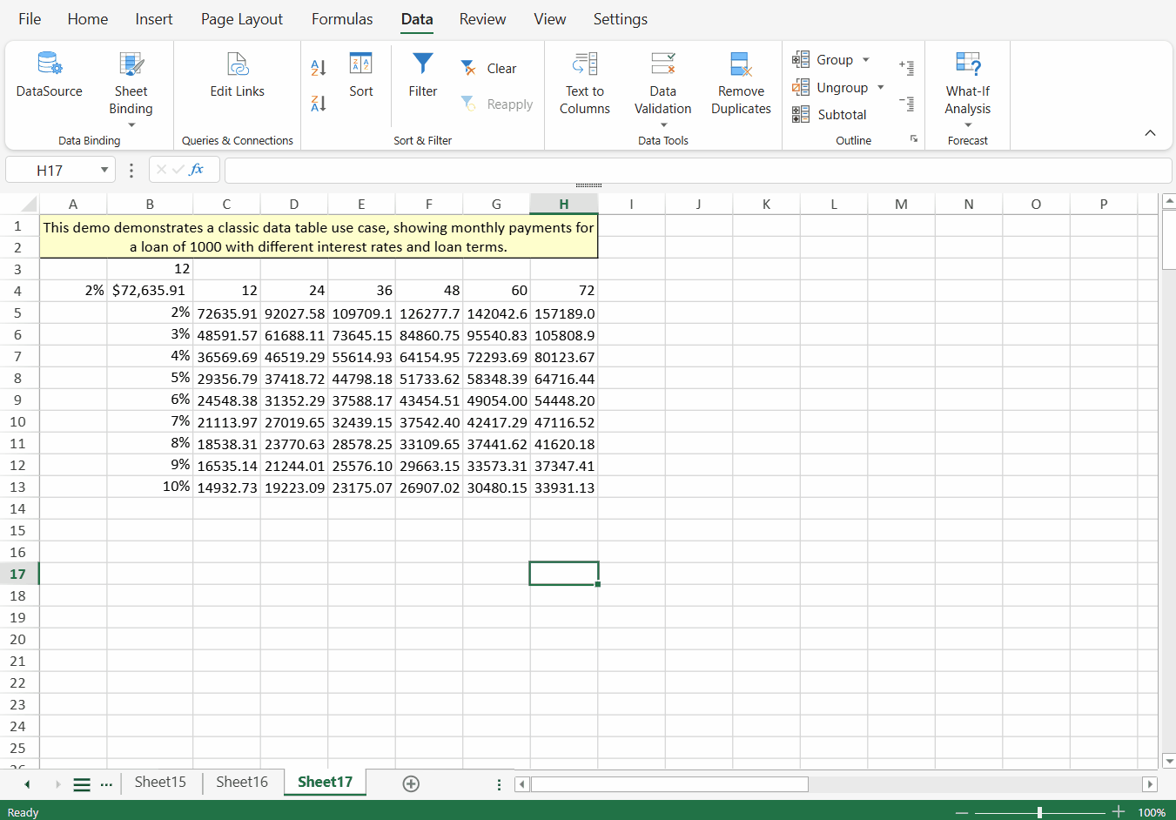Image resolution: width=1176 pixels, height=820 pixels.
Task: Click into the formula bar
Action: point(698,171)
